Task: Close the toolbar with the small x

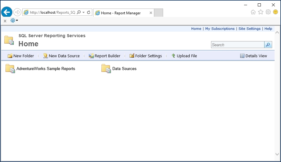Action: coord(5,21)
